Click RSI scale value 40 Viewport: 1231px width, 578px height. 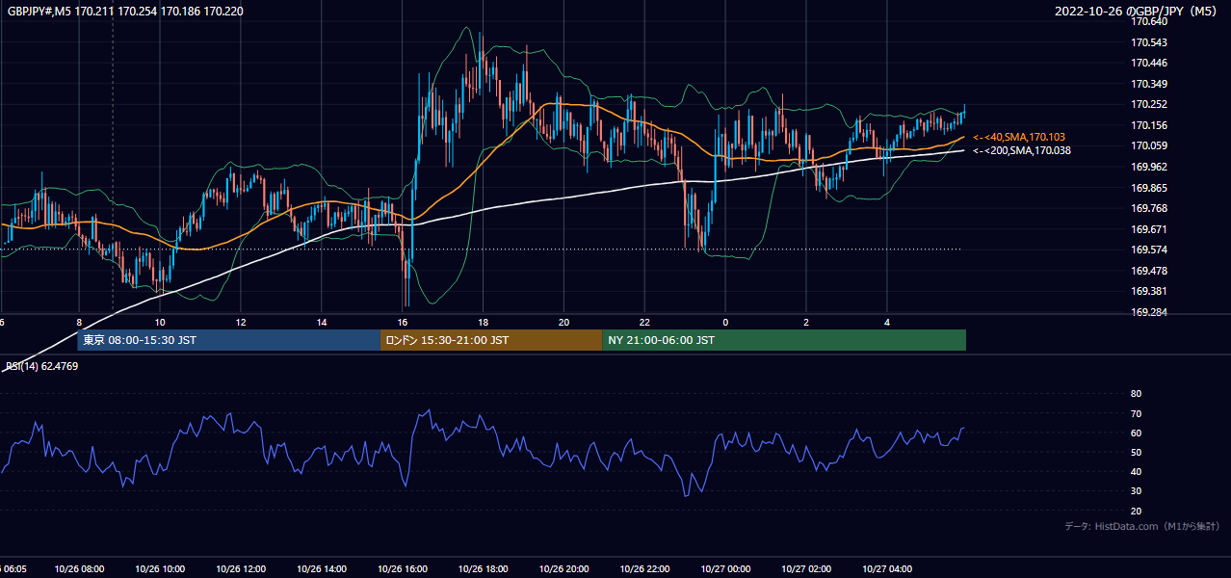pos(1136,472)
